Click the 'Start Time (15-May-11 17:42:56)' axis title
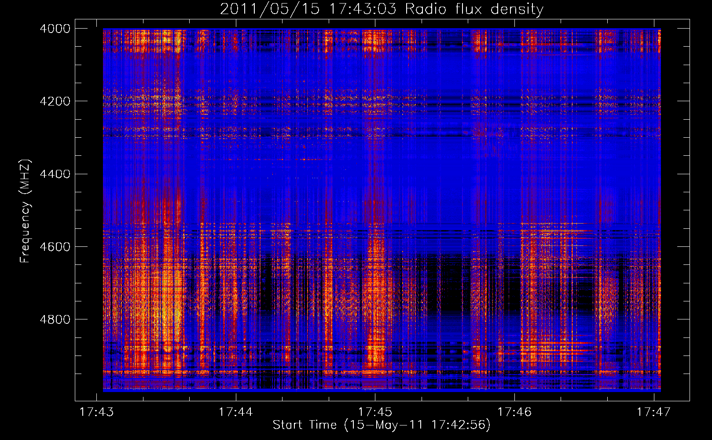The height and width of the screenshot is (440, 712). (x=382, y=425)
